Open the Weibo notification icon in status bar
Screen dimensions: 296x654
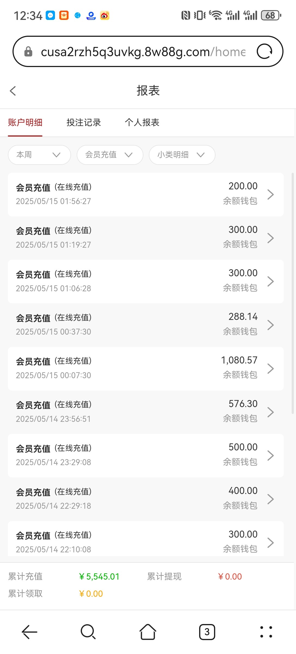tap(105, 16)
